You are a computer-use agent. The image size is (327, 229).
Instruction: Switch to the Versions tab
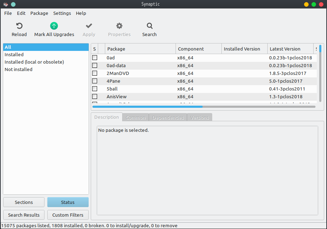[x=200, y=118]
